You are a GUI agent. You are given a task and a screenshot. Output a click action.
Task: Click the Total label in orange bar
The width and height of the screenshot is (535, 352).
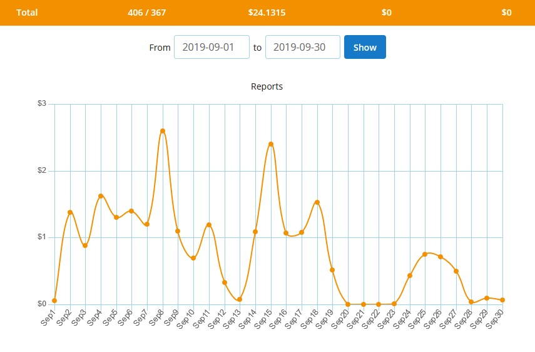(x=27, y=13)
